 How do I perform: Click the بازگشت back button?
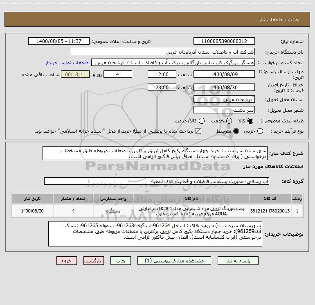(x=94, y=261)
